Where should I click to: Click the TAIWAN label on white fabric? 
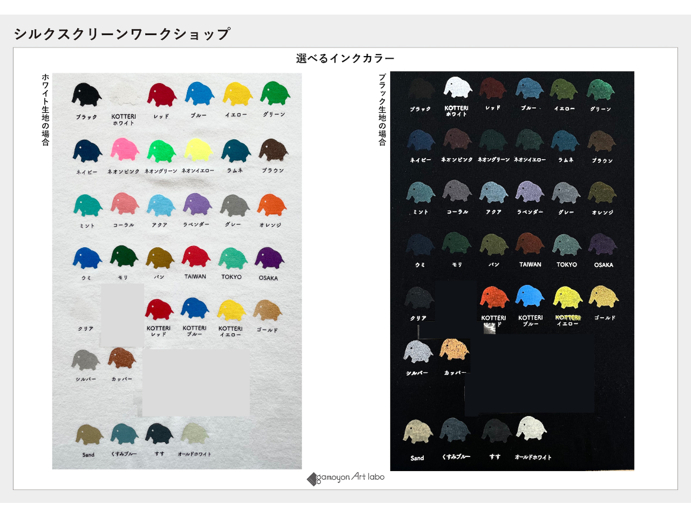coord(195,276)
